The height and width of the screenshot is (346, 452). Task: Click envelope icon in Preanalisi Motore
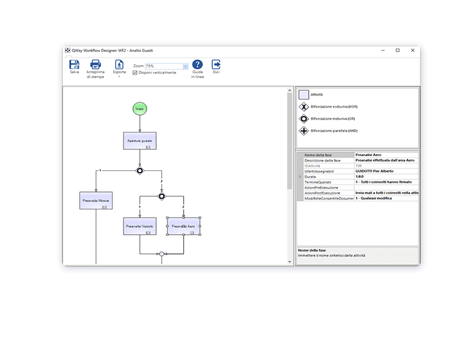click(x=104, y=207)
